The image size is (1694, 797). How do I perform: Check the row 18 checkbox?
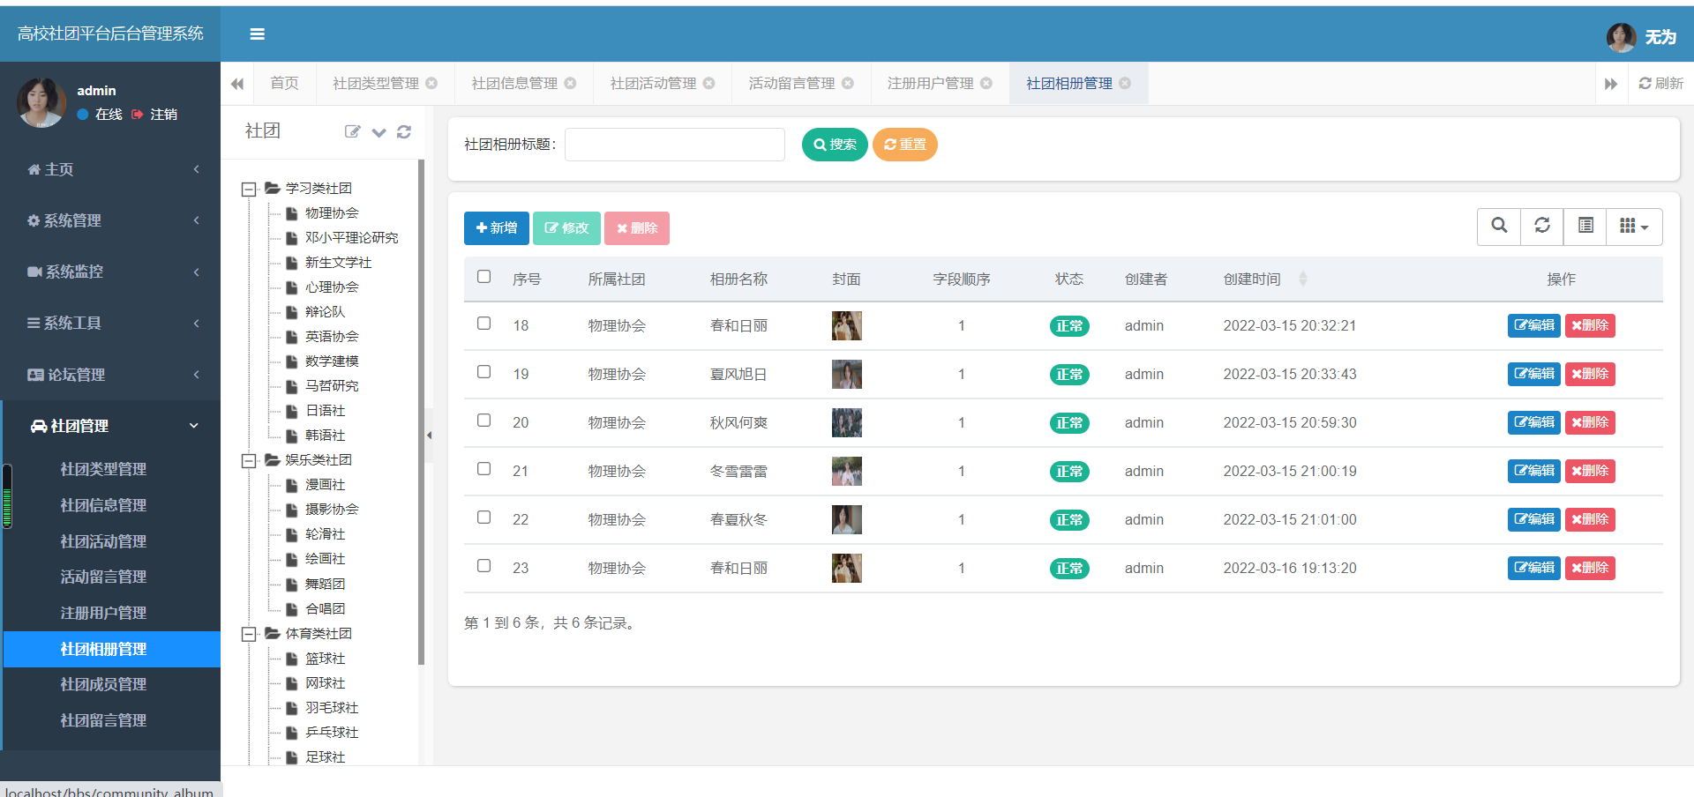483,324
